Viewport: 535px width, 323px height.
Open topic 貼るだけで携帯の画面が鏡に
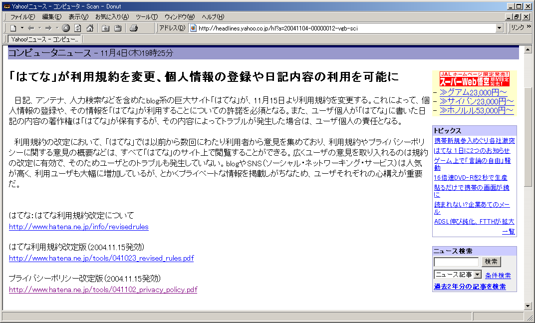tap(472, 191)
